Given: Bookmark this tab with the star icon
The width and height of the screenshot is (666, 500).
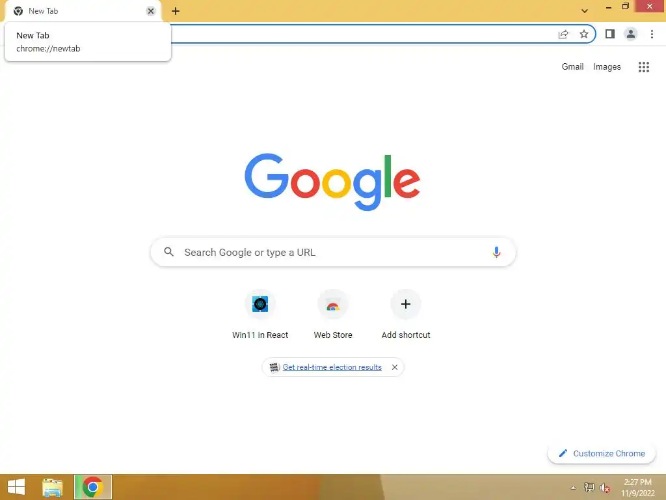Looking at the screenshot, I should click(x=584, y=34).
